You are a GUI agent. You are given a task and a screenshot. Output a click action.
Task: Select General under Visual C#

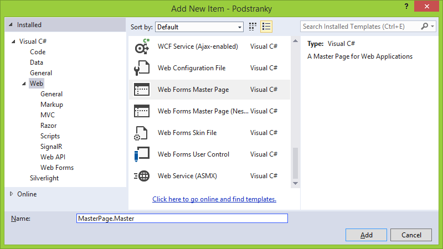click(x=41, y=73)
